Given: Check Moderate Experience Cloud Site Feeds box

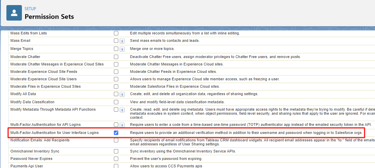Looking at the screenshot, I should pyautogui.click(x=116, y=72).
